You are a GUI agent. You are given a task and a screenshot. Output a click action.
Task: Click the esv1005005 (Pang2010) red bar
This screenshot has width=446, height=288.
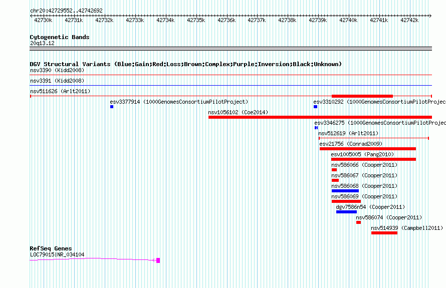pyautogui.click(x=373, y=159)
